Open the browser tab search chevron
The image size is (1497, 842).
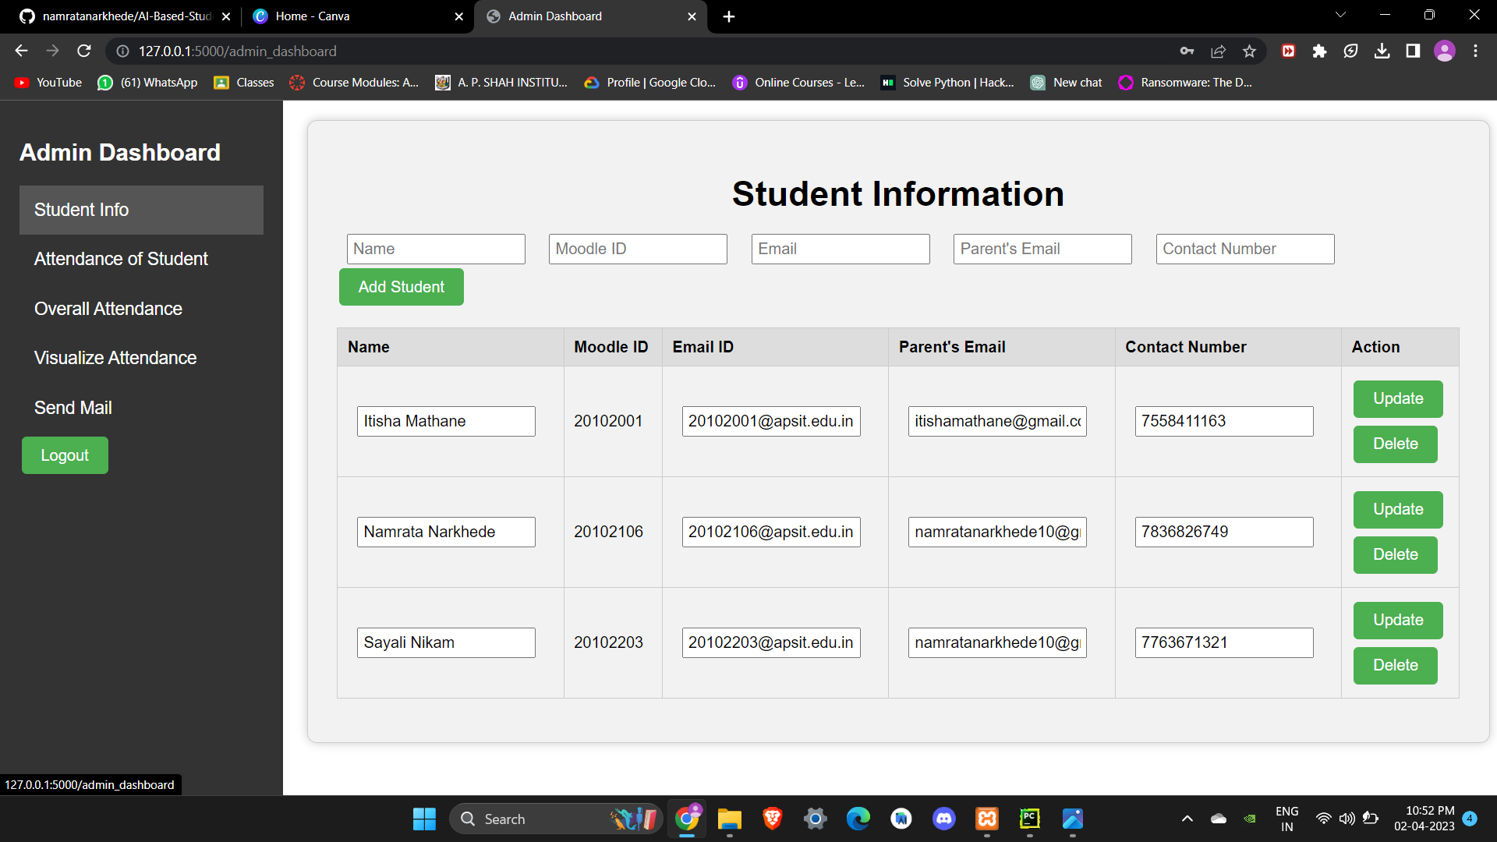(1340, 15)
